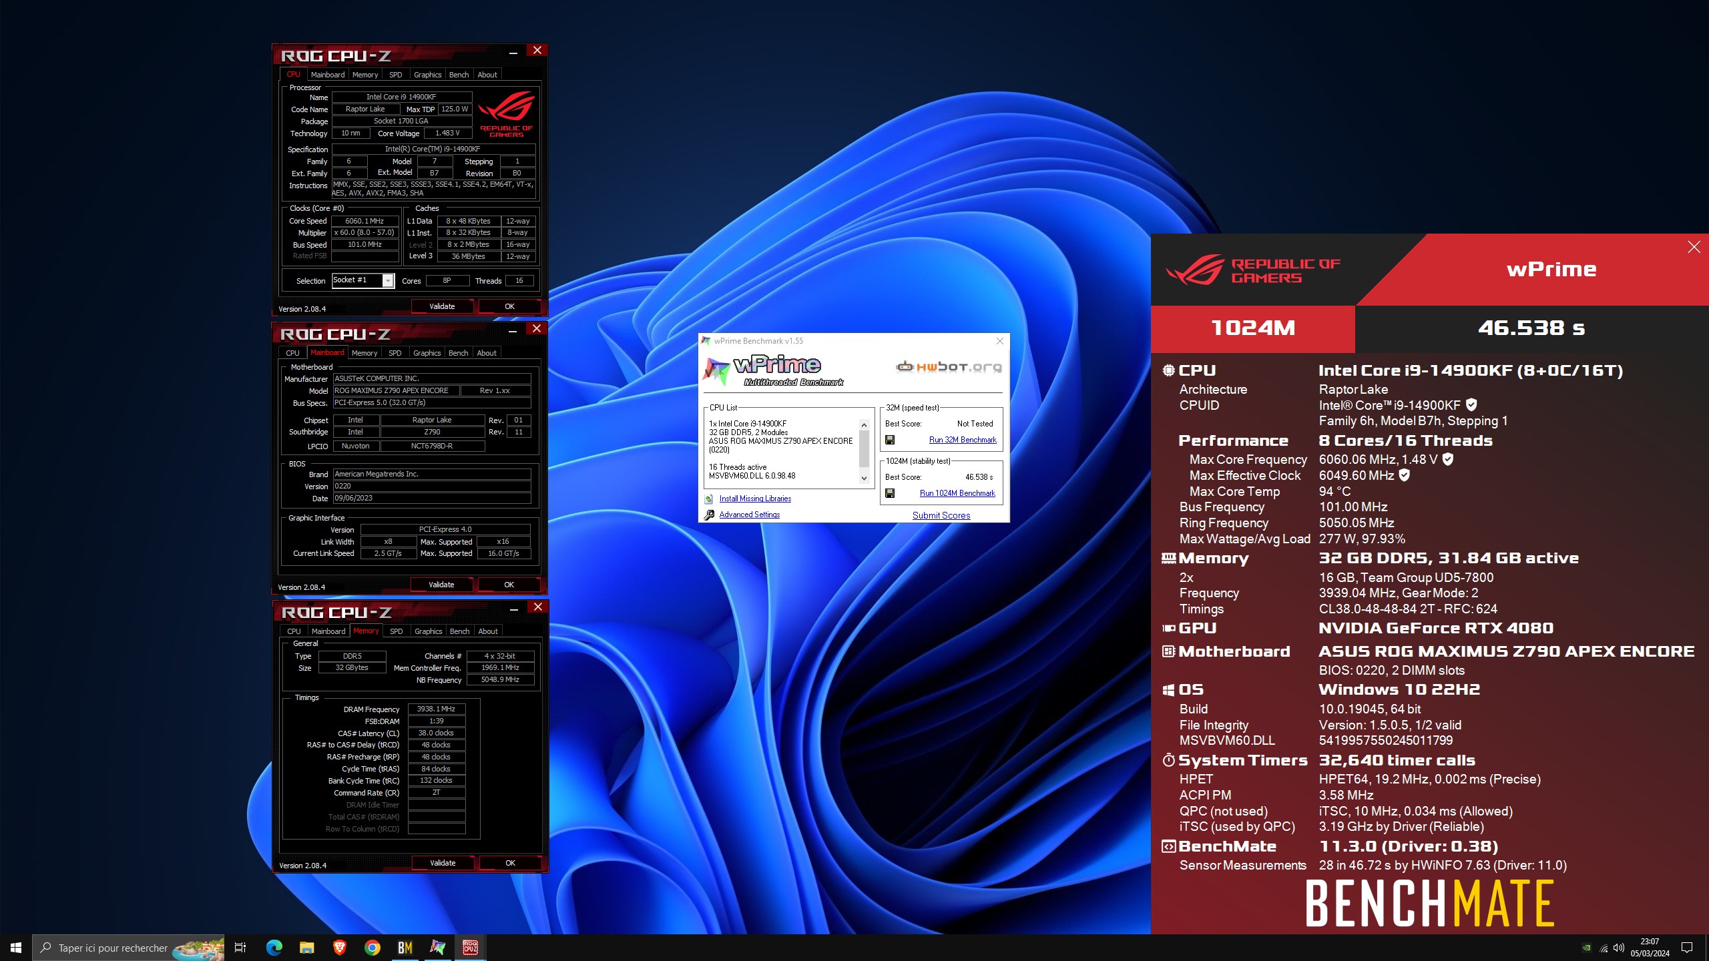
Task: Click the shield beside Max Core Frequency
Action: coord(1447,458)
